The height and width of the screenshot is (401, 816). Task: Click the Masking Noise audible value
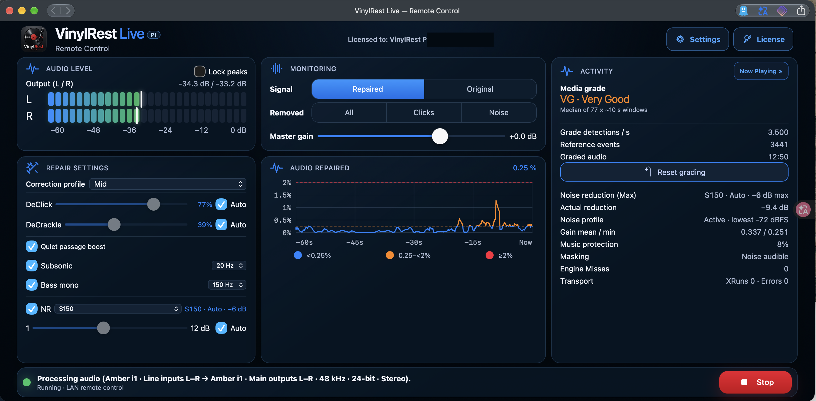tap(765, 256)
